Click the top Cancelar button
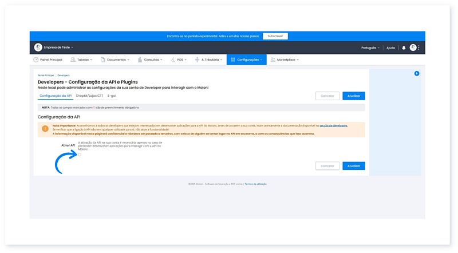The height and width of the screenshot is (253, 458). click(x=327, y=96)
